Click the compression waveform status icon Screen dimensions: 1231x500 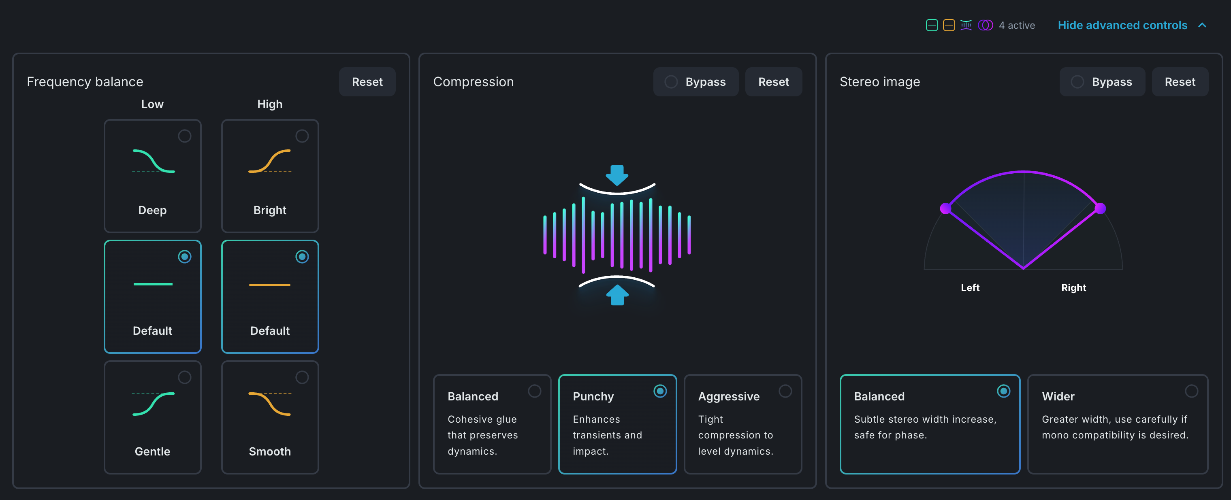966,26
